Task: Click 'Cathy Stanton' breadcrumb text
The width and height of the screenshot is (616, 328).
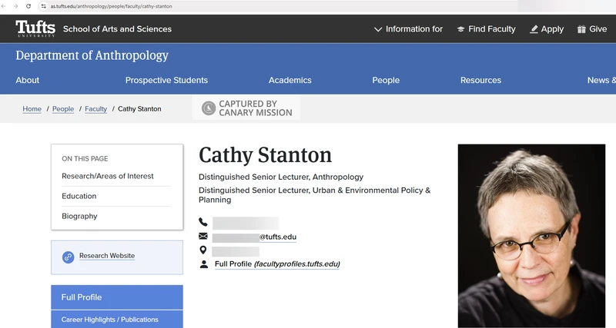Action: 139,109
